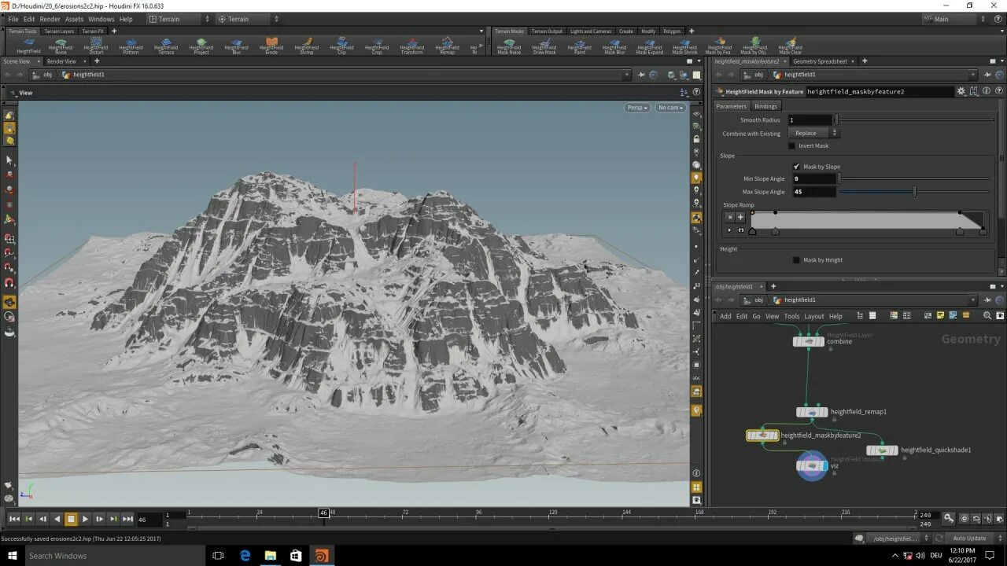Select the HeightField Mask Shrink tool
This screenshot has width=1007, height=566.
click(684, 46)
